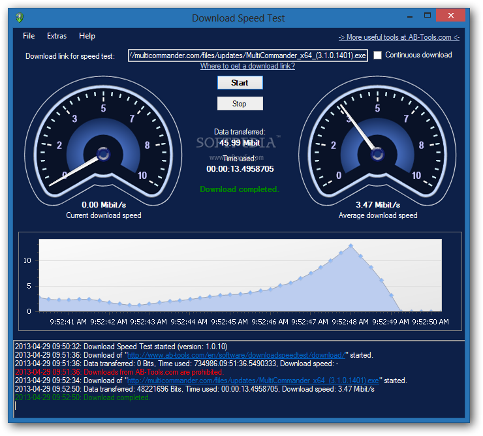Screen dimensions: 483x436
Task: Click the 'Download link for speed test:' label
Action: 70,56
